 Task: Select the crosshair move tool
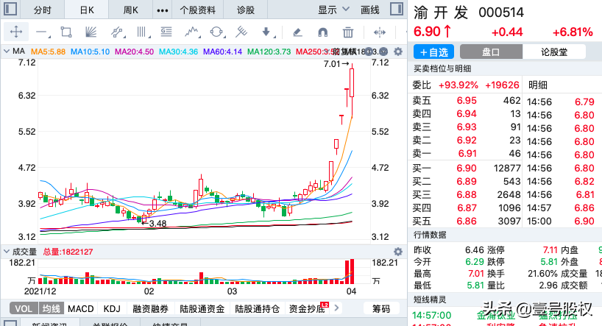coord(16,32)
